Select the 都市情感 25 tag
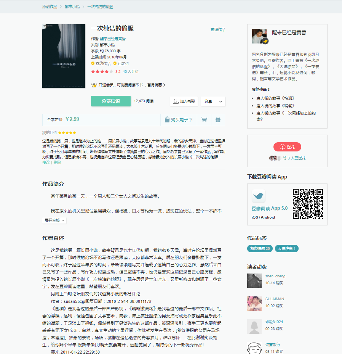342x354 pixels. pyautogui.click(x=260, y=249)
